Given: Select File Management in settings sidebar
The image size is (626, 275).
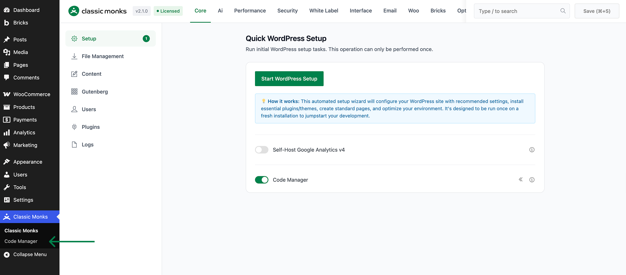Looking at the screenshot, I should point(110,56).
